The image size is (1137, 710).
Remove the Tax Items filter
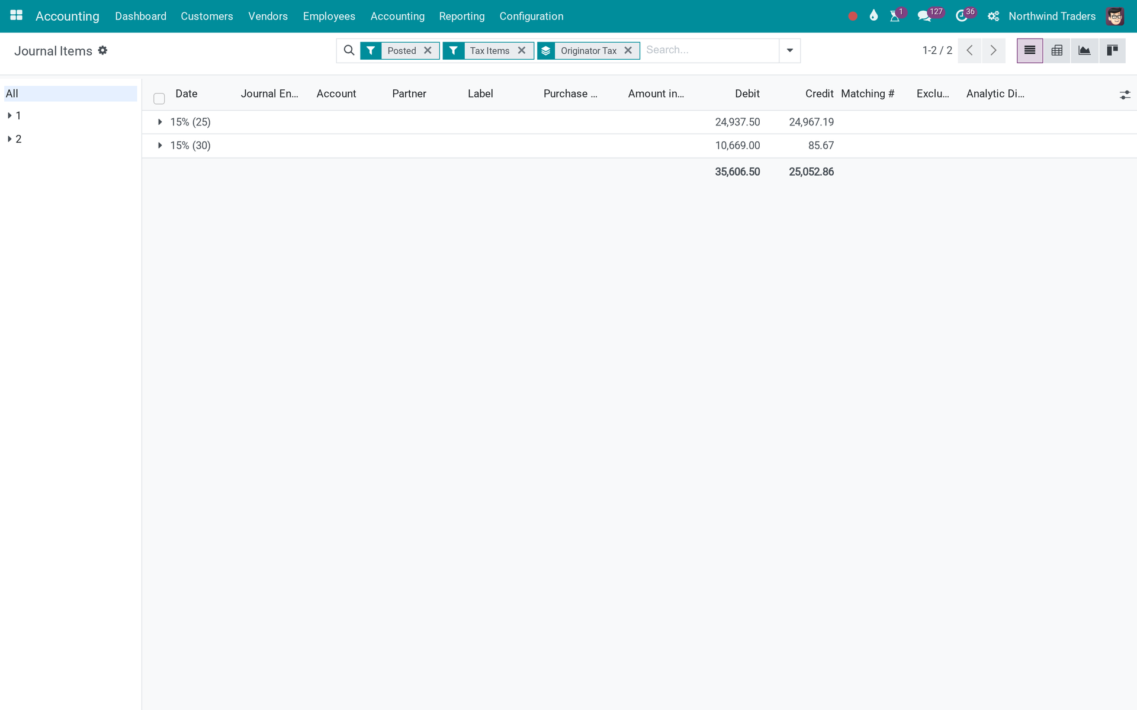click(522, 50)
